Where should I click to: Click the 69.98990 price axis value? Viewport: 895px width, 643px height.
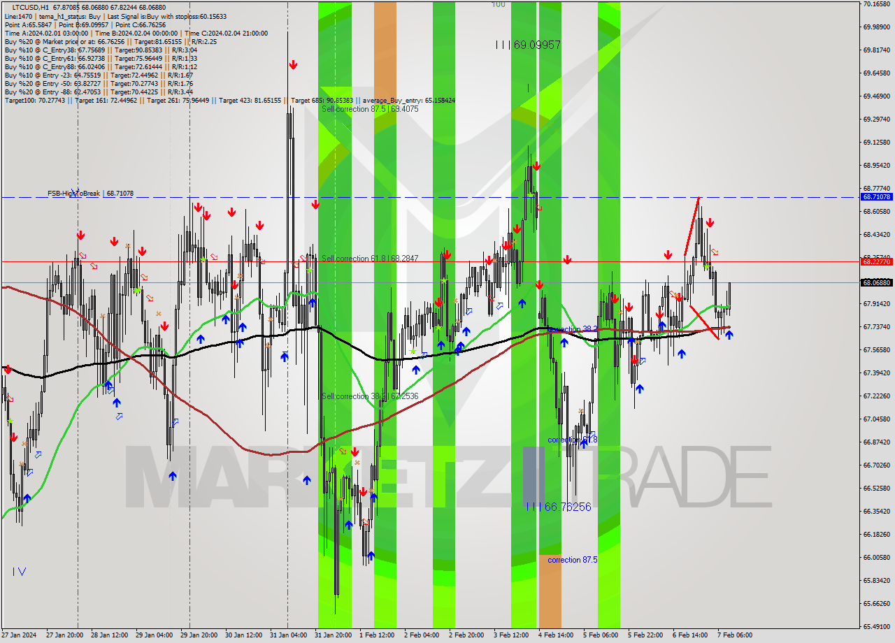pos(877,27)
